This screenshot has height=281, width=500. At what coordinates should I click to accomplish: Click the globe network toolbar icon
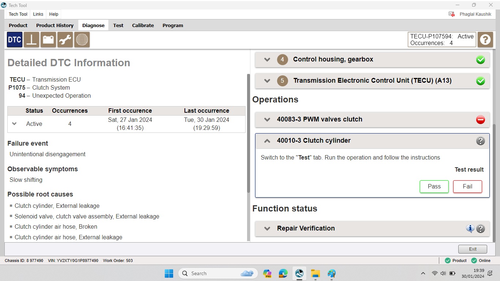click(x=82, y=40)
